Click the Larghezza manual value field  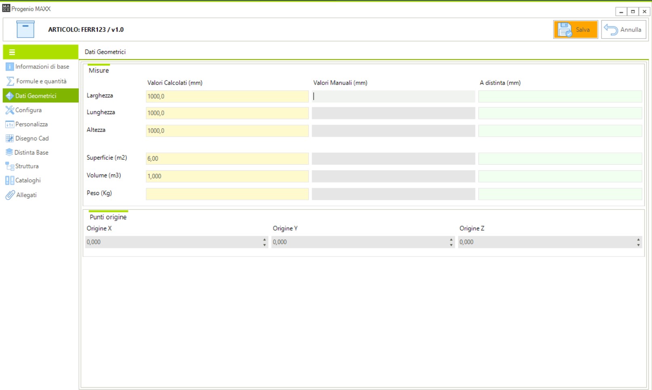point(393,96)
